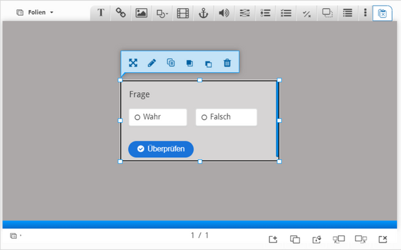Send selected element to back

(x=209, y=64)
